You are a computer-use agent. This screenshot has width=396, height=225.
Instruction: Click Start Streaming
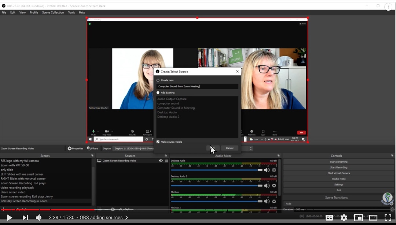tap(339, 162)
